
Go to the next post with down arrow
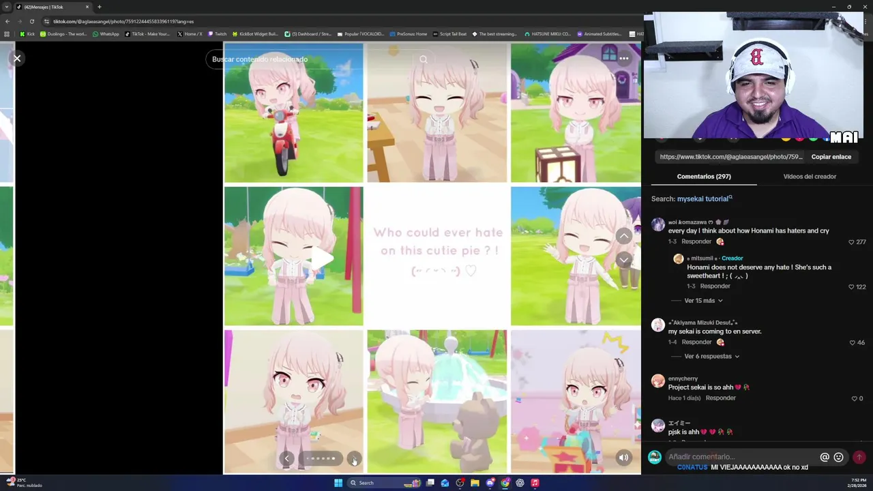623,260
